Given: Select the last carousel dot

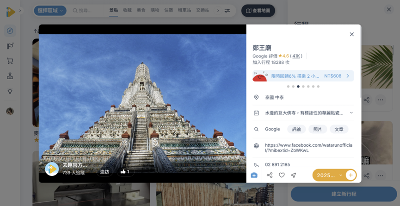Looking at the screenshot, I should pos(318,87).
